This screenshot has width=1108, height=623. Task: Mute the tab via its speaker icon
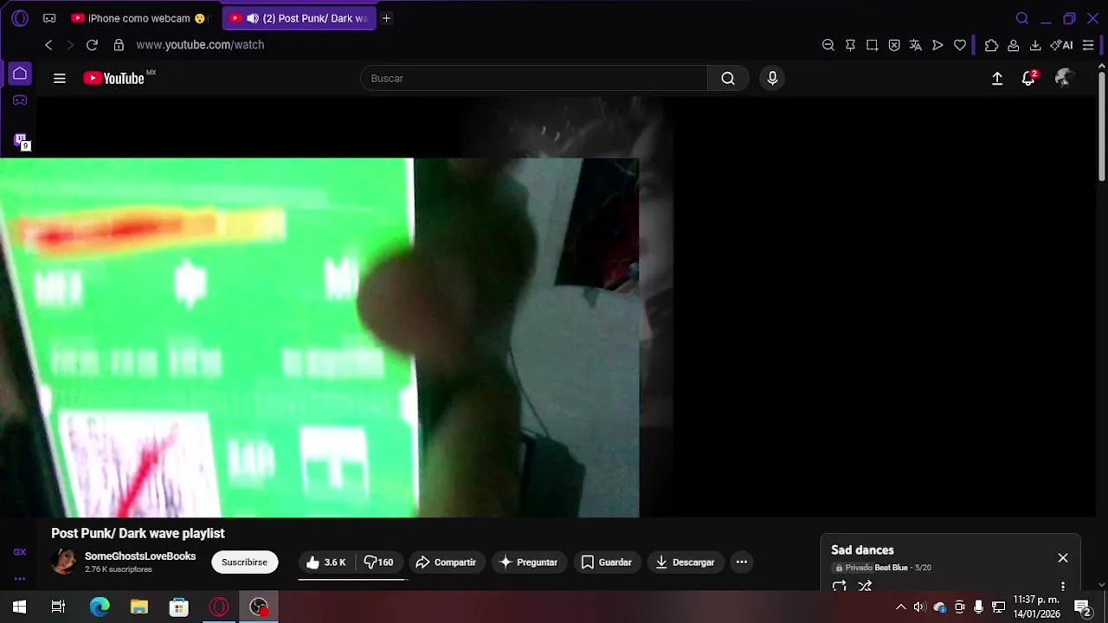[x=252, y=18]
